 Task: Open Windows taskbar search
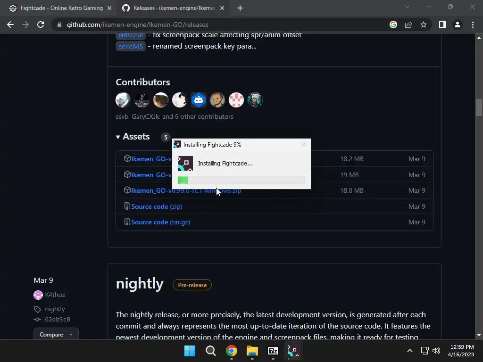(211, 351)
